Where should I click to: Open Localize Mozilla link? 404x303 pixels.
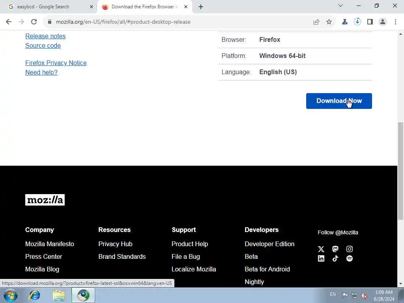194,269
